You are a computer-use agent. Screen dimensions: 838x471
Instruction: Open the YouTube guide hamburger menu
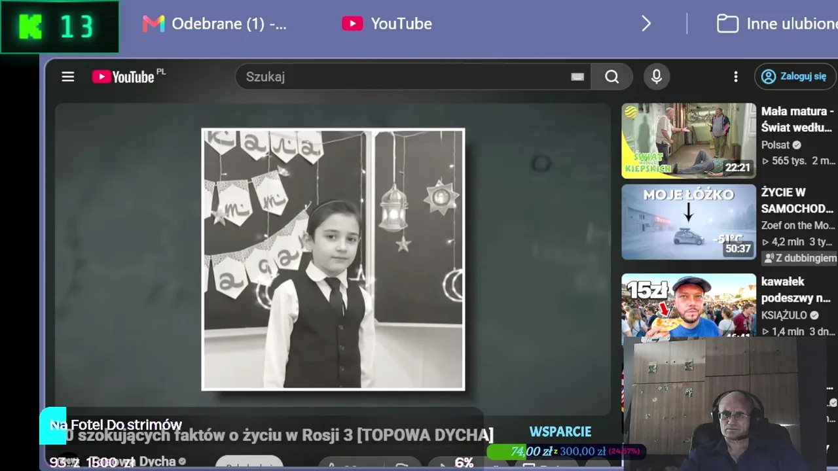click(68, 77)
